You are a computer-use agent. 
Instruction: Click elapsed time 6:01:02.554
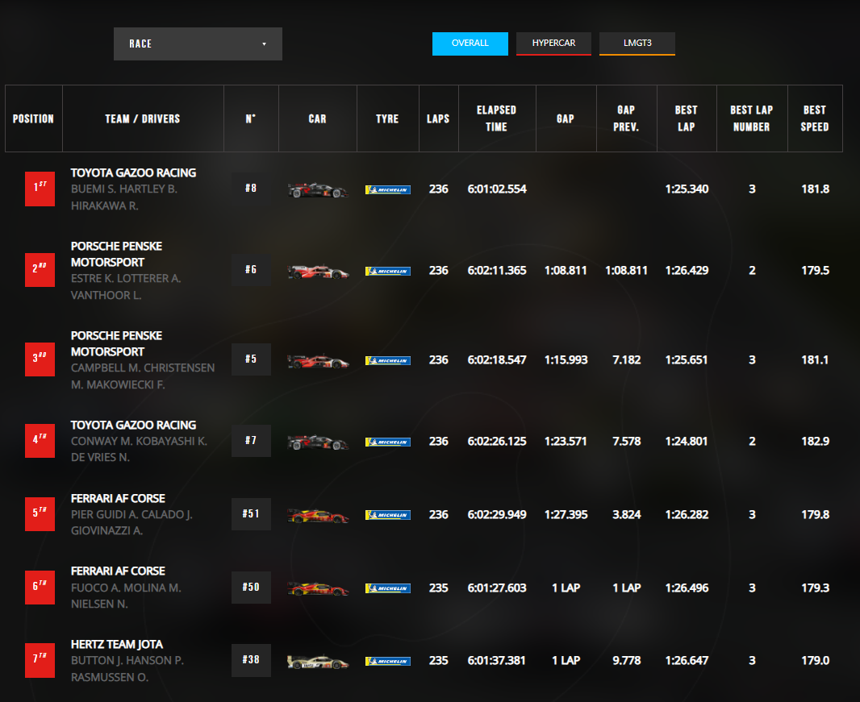pyautogui.click(x=497, y=189)
